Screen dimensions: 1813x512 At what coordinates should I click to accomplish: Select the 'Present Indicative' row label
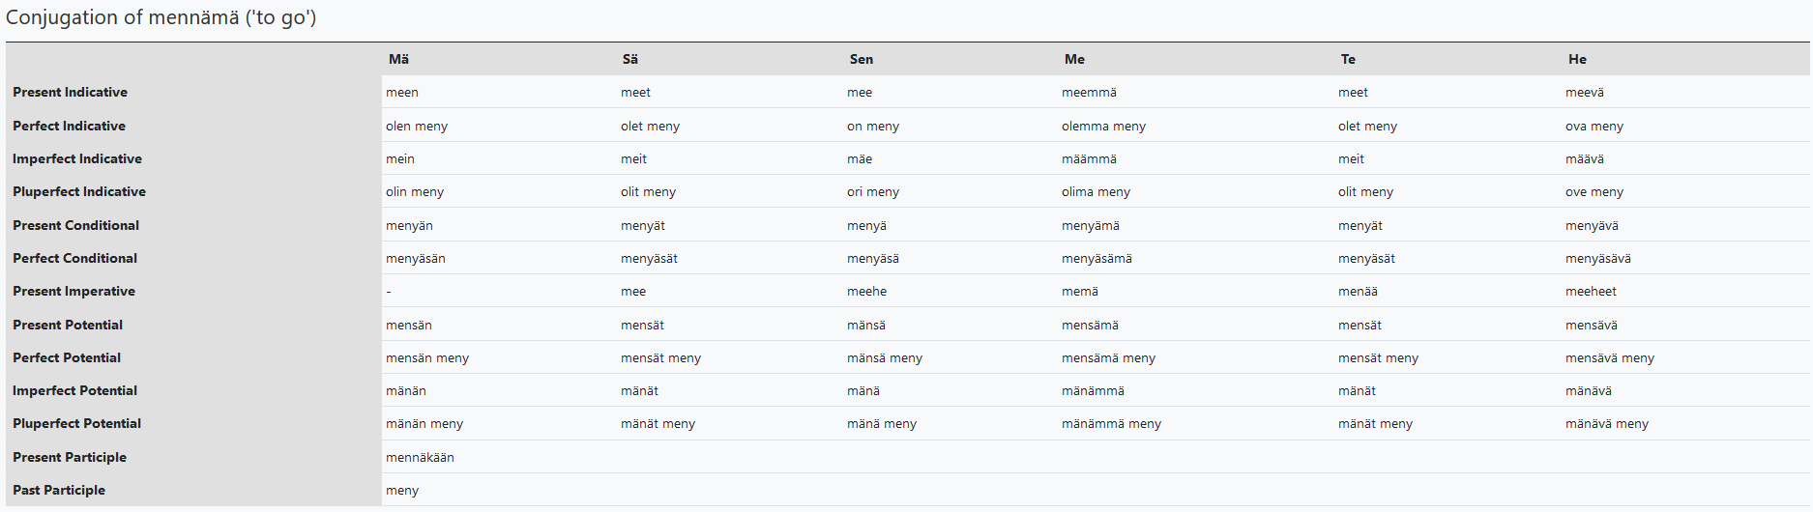tap(71, 93)
